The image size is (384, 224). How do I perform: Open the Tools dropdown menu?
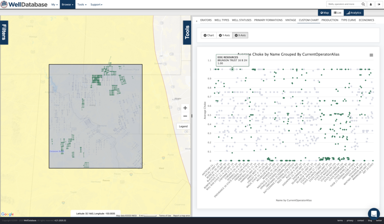click(82, 4)
